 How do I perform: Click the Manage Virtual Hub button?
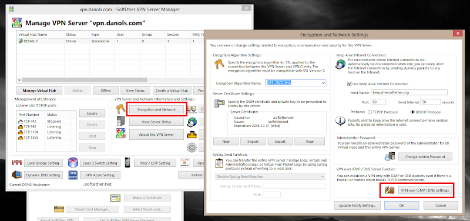(39, 91)
